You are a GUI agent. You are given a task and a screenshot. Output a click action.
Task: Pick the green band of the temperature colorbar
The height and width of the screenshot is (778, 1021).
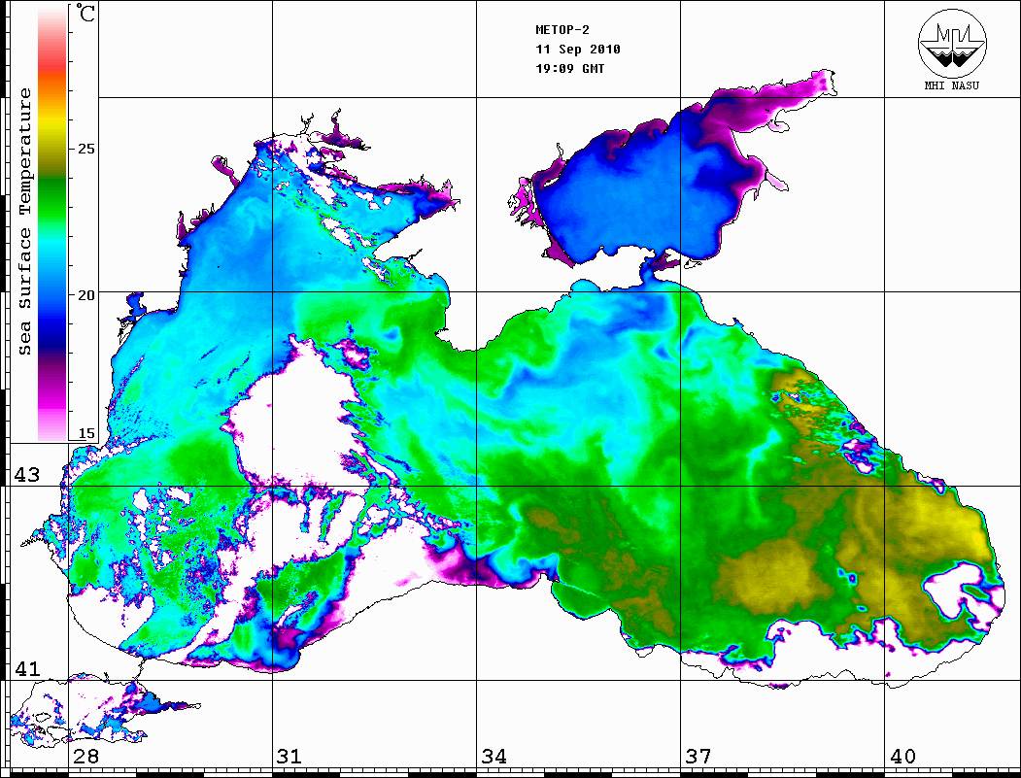point(52,198)
